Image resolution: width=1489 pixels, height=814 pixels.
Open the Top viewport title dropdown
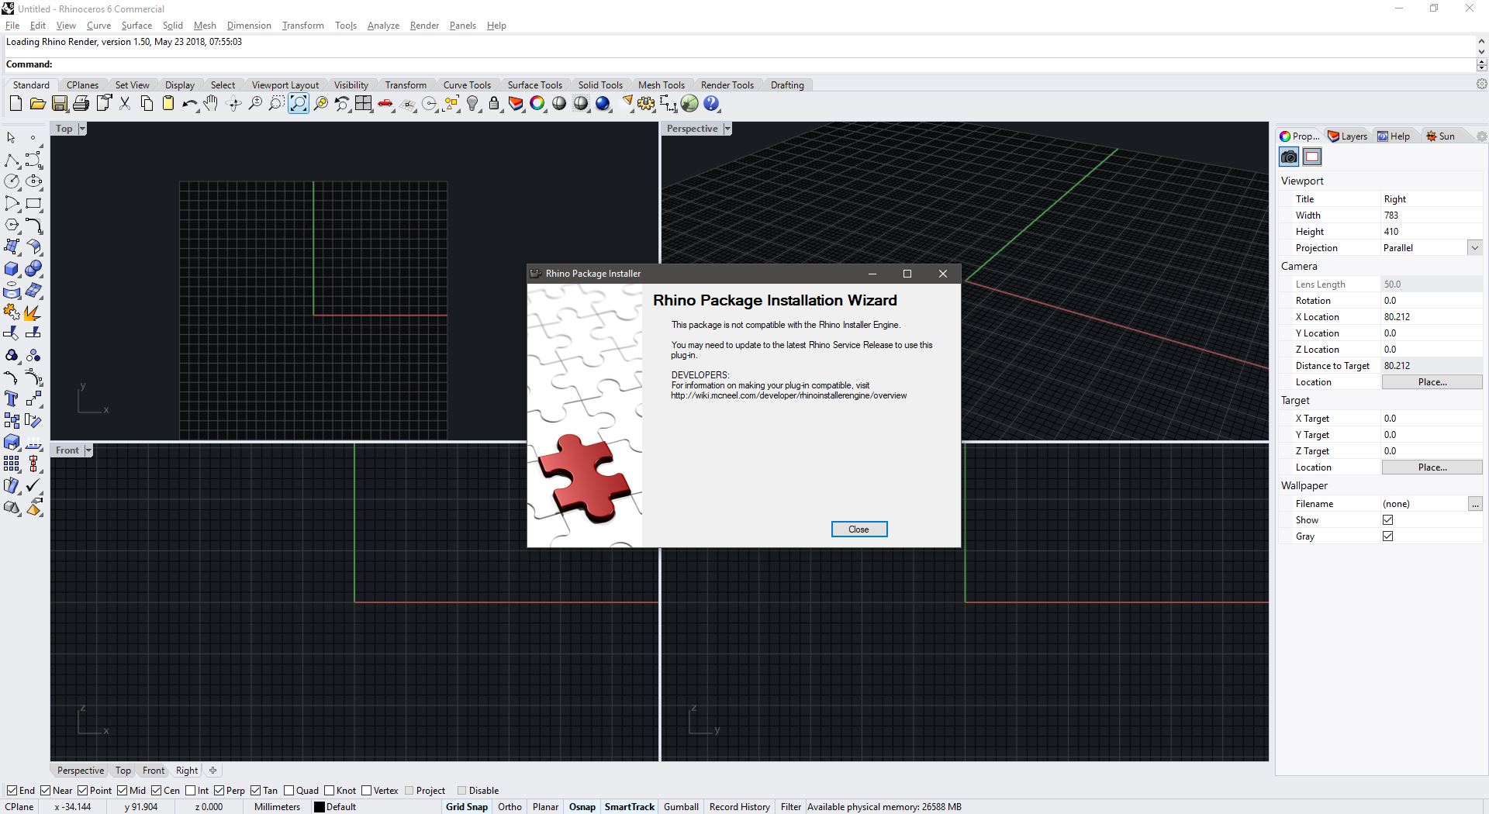coord(82,129)
